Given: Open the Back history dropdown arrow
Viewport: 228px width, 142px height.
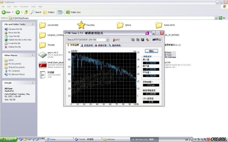Looking at the screenshot, I should pos(13,12).
